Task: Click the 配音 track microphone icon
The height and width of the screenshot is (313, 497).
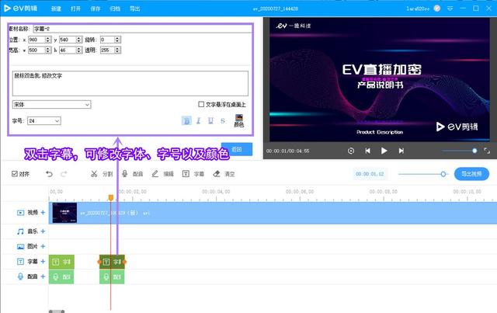Action: (20, 276)
